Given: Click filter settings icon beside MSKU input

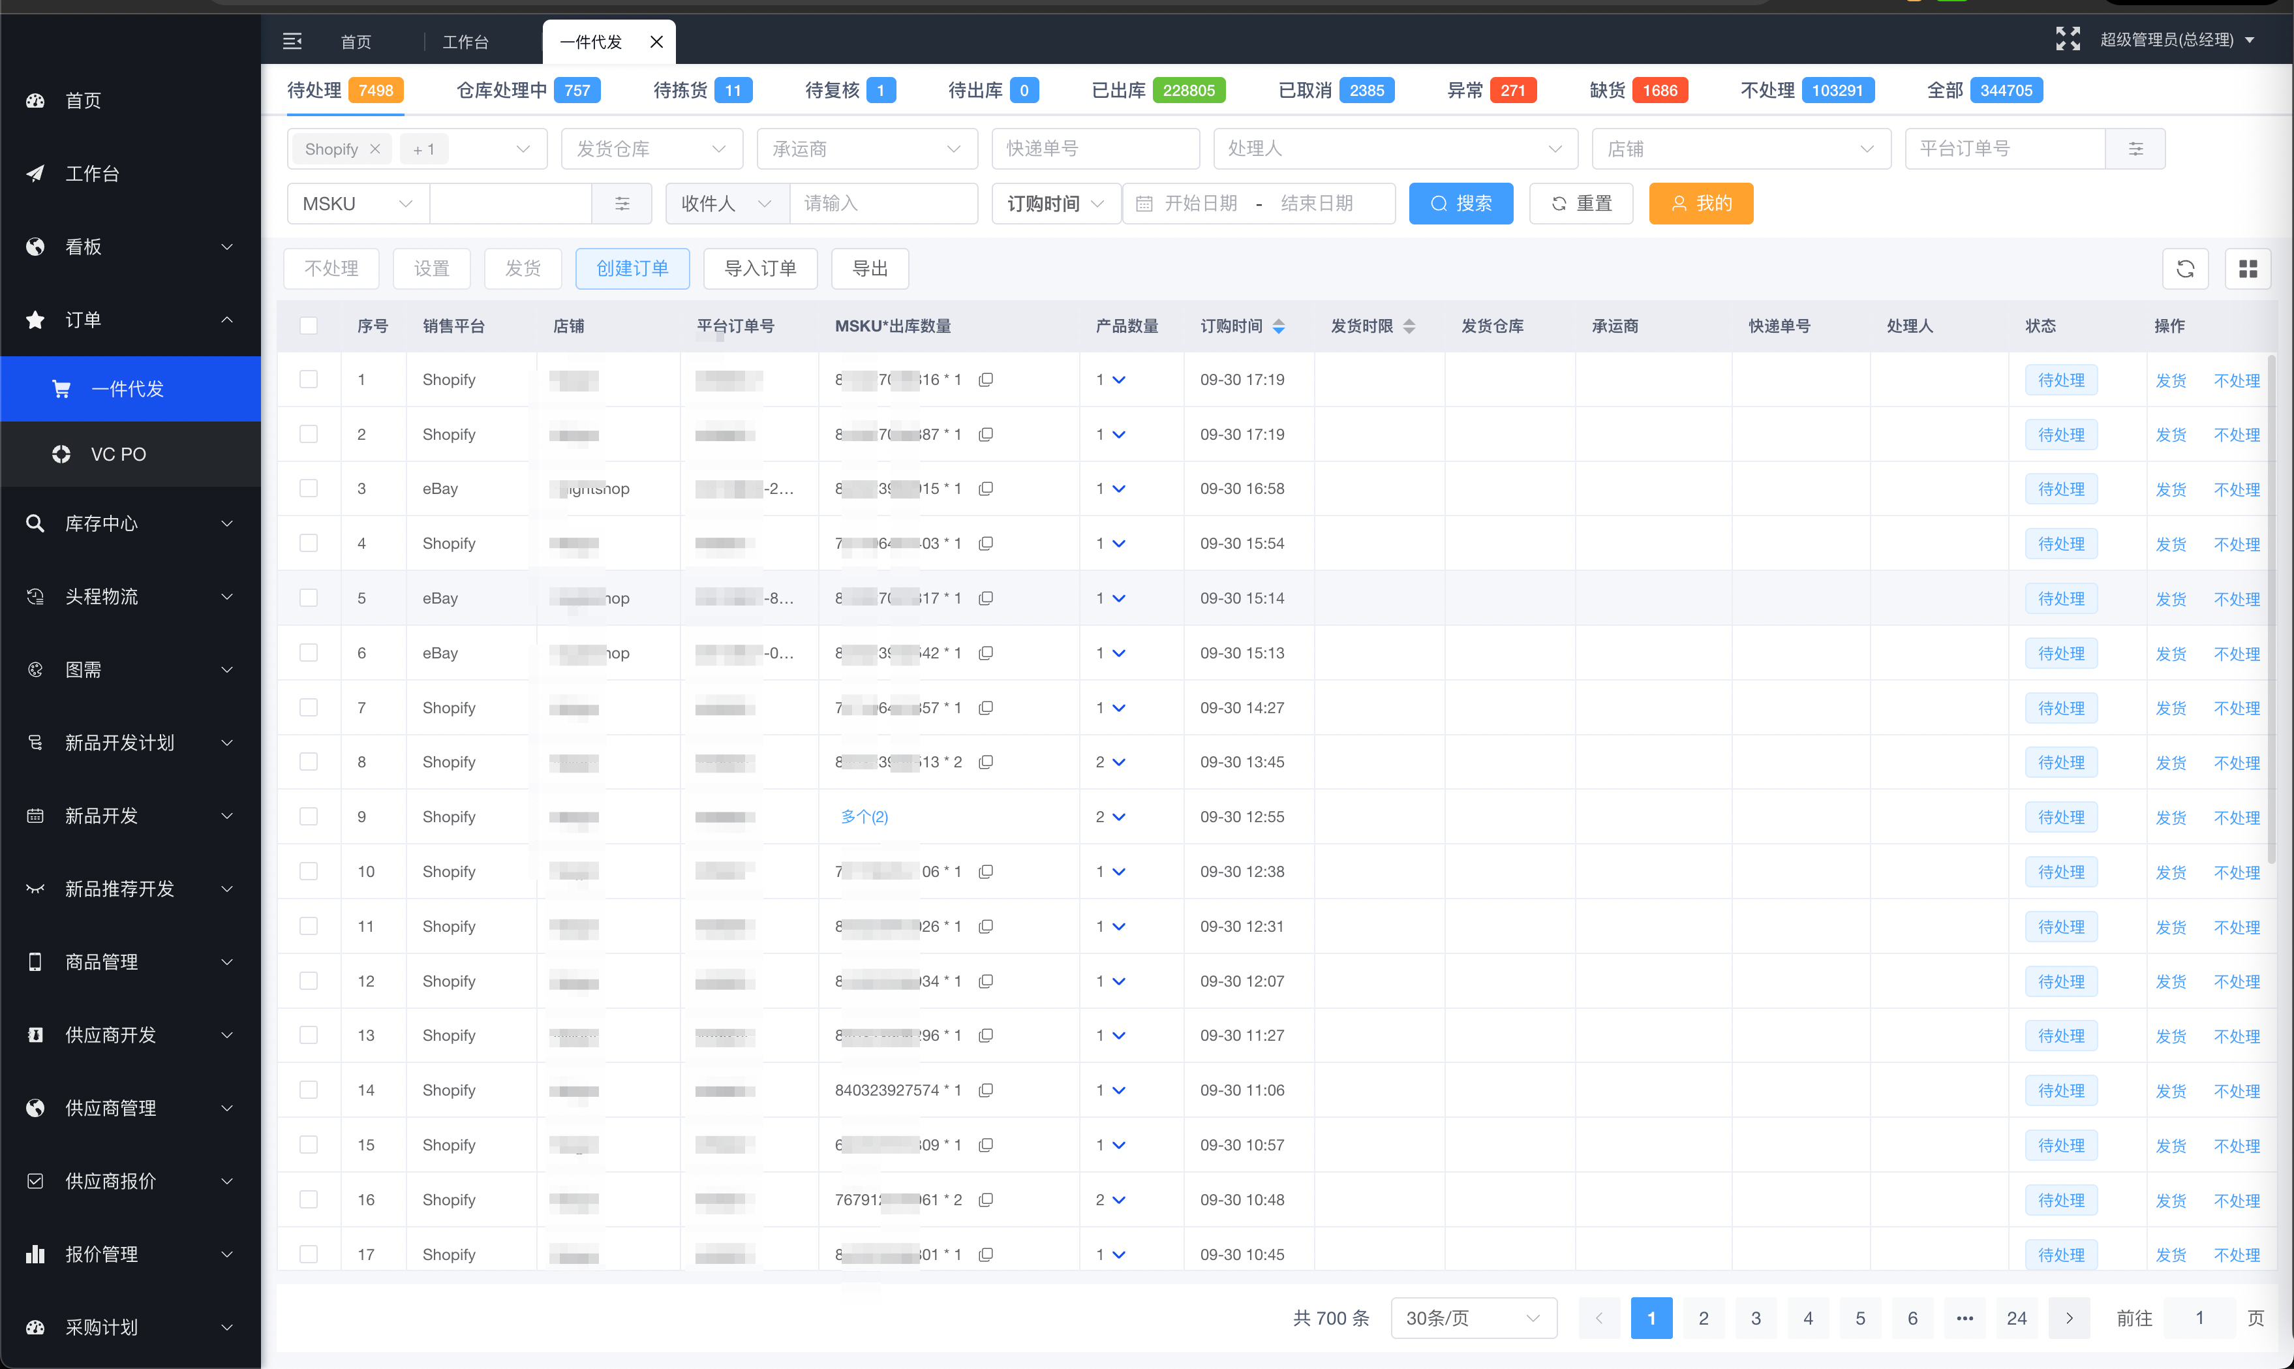Looking at the screenshot, I should pos(622,204).
